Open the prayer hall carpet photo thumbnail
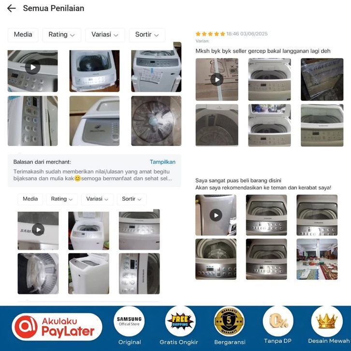 [x=317, y=259]
